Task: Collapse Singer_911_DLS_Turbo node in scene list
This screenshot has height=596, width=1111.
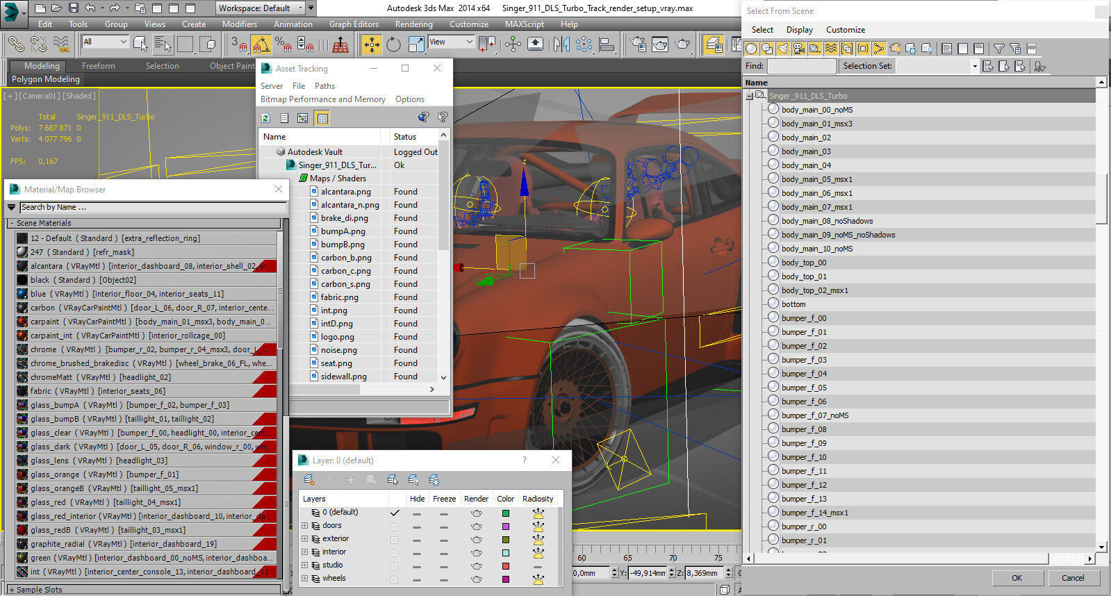Action: tap(750, 96)
